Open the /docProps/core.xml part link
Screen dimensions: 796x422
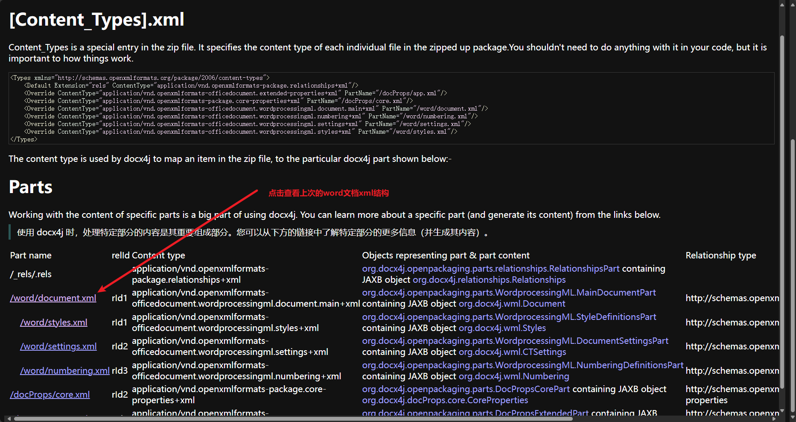pyautogui.click(x=50, y=395)
